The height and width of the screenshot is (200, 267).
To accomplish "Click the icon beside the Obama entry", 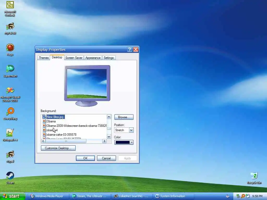I will click(x=44, y=121).
